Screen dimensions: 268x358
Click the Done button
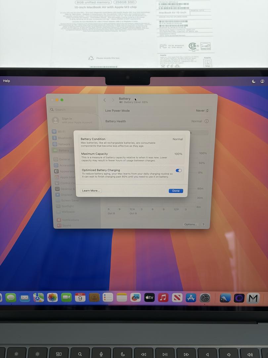pos(176,191)
